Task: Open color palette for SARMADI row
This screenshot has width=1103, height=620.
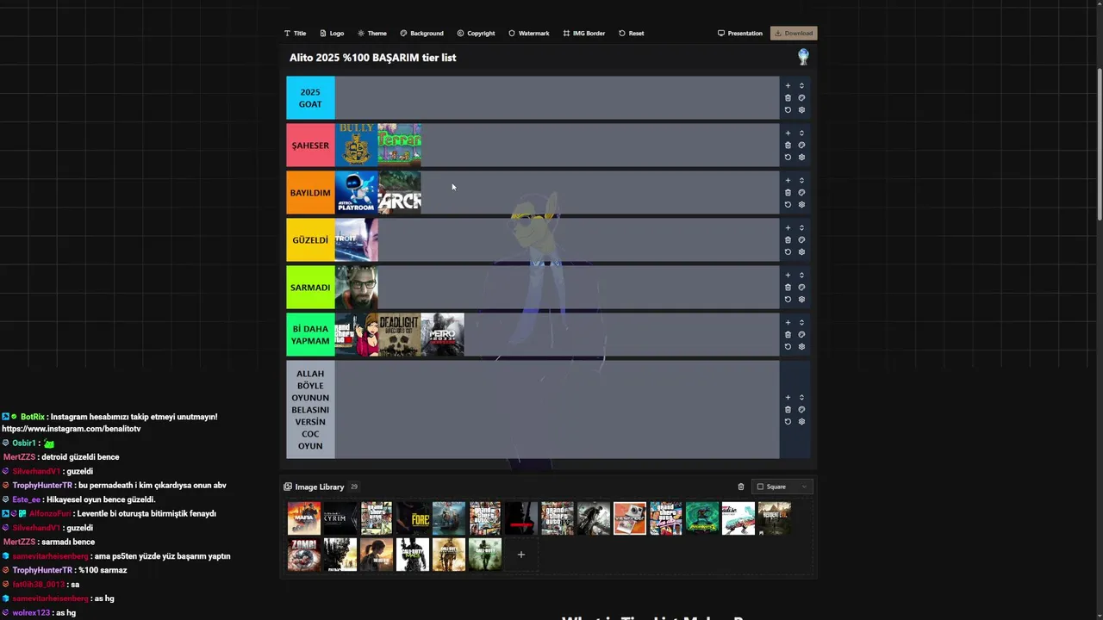Action: (801, 287)
